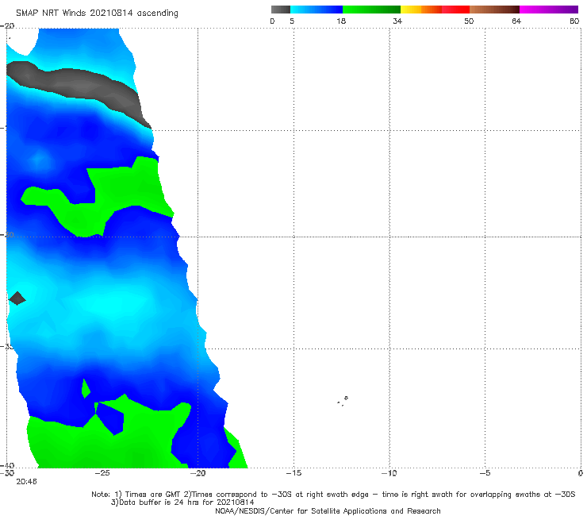The width and height of the screenshot is (587, 516).
Task: Click the color bar label '18'
Action: (341, 21)
